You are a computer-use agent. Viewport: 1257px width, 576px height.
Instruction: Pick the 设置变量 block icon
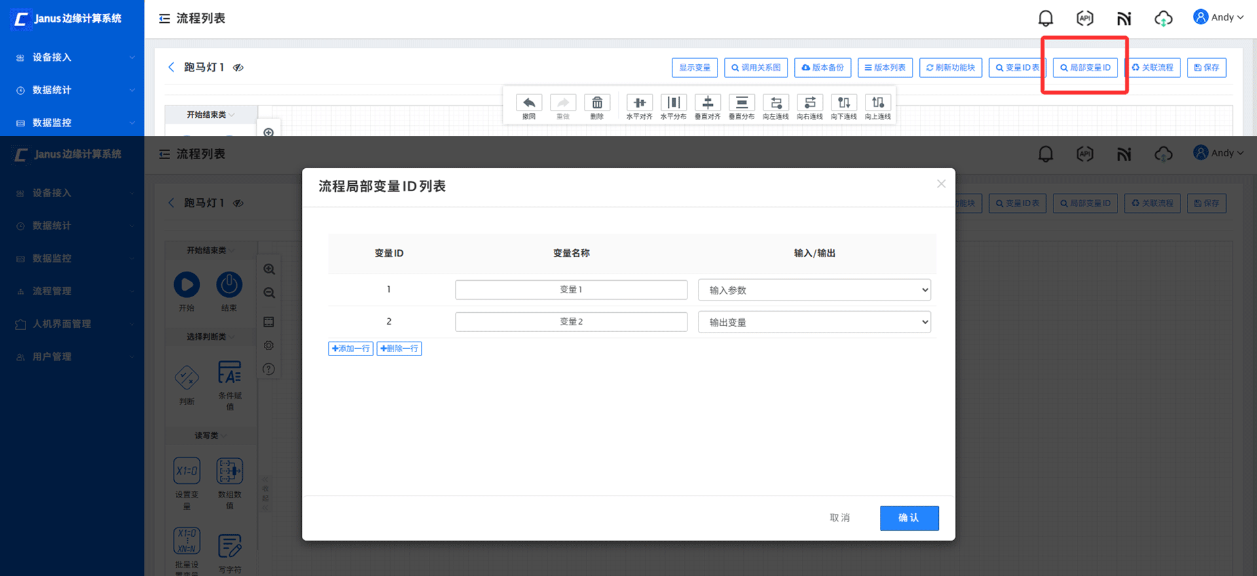point(187,471)
